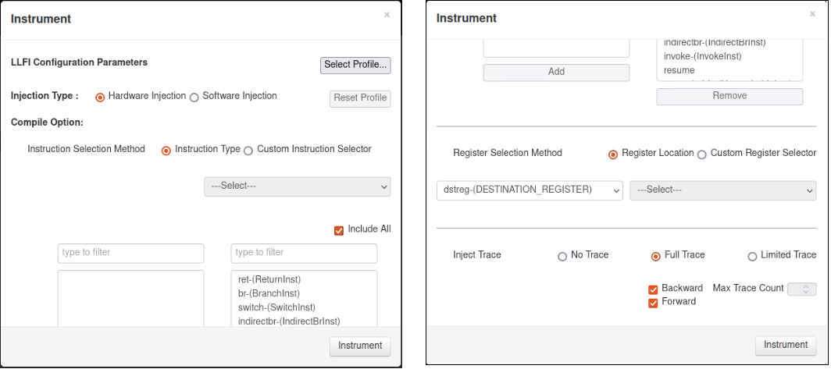This screenshot has height=369, width=831.
Task: Click the Remove button
Action: (x=729, y=96)
